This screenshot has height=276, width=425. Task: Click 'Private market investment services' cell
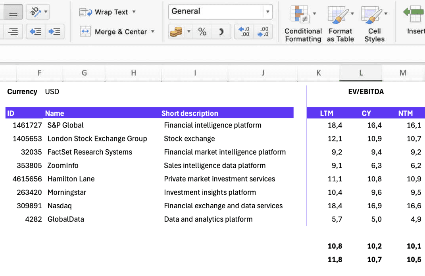219,179
